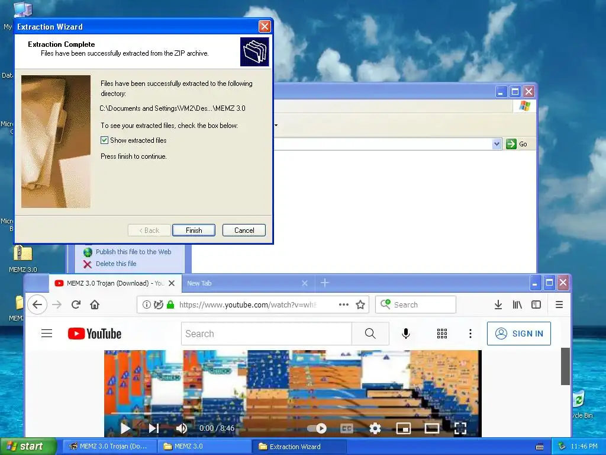Click the YouTube search field

tap(266, 334)
